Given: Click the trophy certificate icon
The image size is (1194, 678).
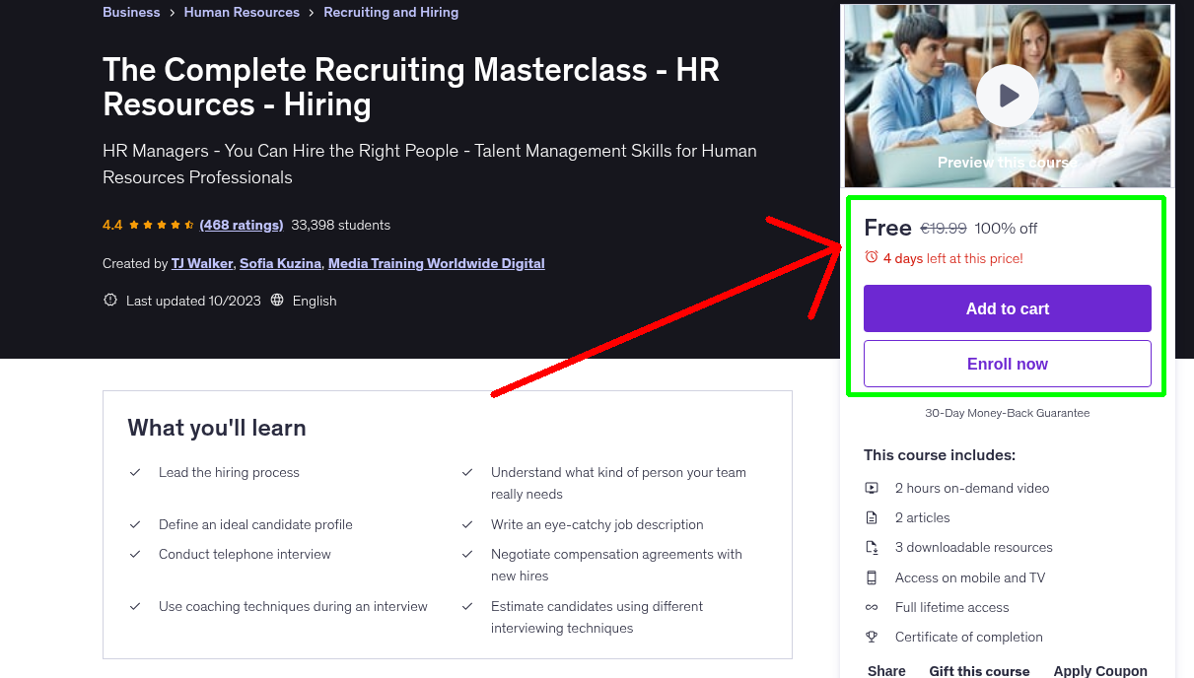Looking at the screenshot, I should pos(872,637).
